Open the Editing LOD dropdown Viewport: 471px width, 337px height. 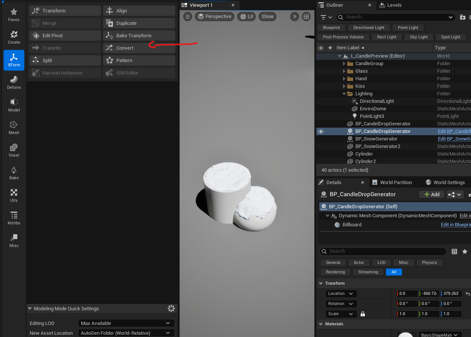(x=126, y=323)
